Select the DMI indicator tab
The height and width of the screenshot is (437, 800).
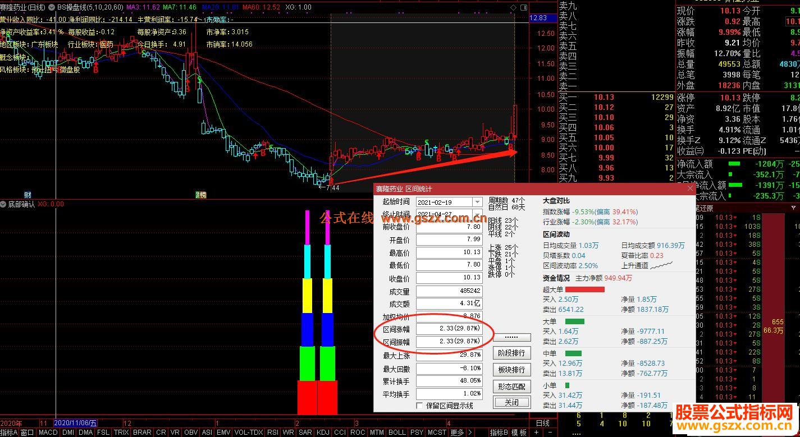coord(68,433)
